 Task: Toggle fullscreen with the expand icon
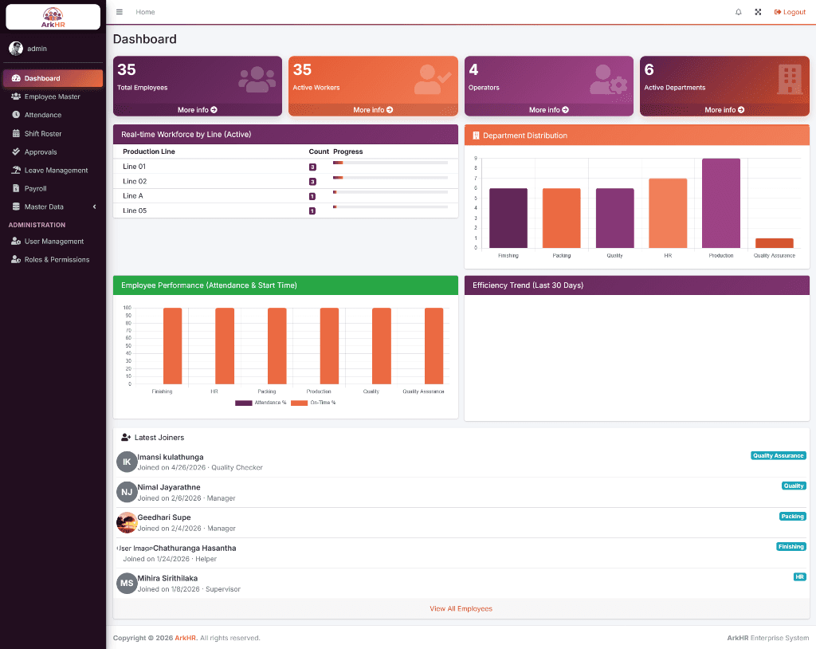pyautogui.click(x=758, y=12)
